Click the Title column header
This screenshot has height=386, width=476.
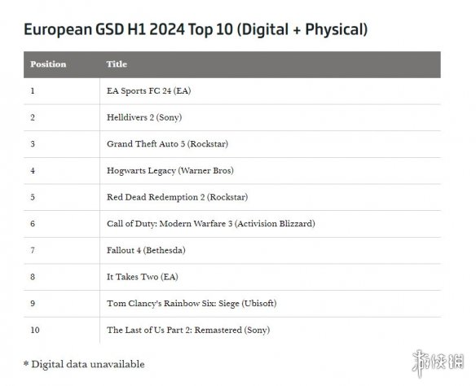click(x=117, y=64)
